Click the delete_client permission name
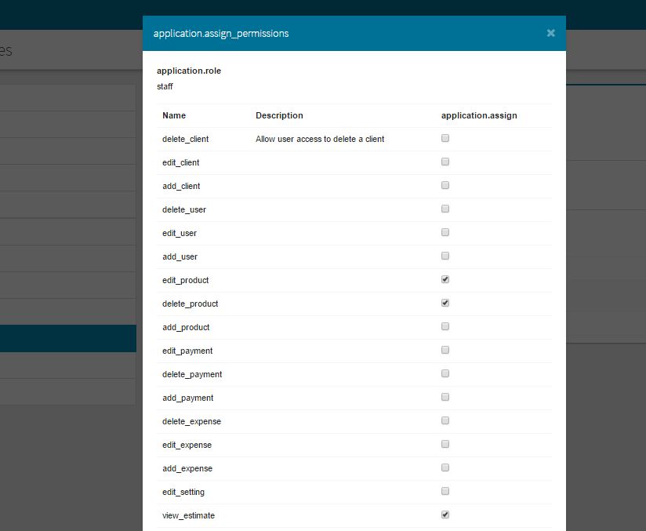Screen dimensions: 646x531 185,139
